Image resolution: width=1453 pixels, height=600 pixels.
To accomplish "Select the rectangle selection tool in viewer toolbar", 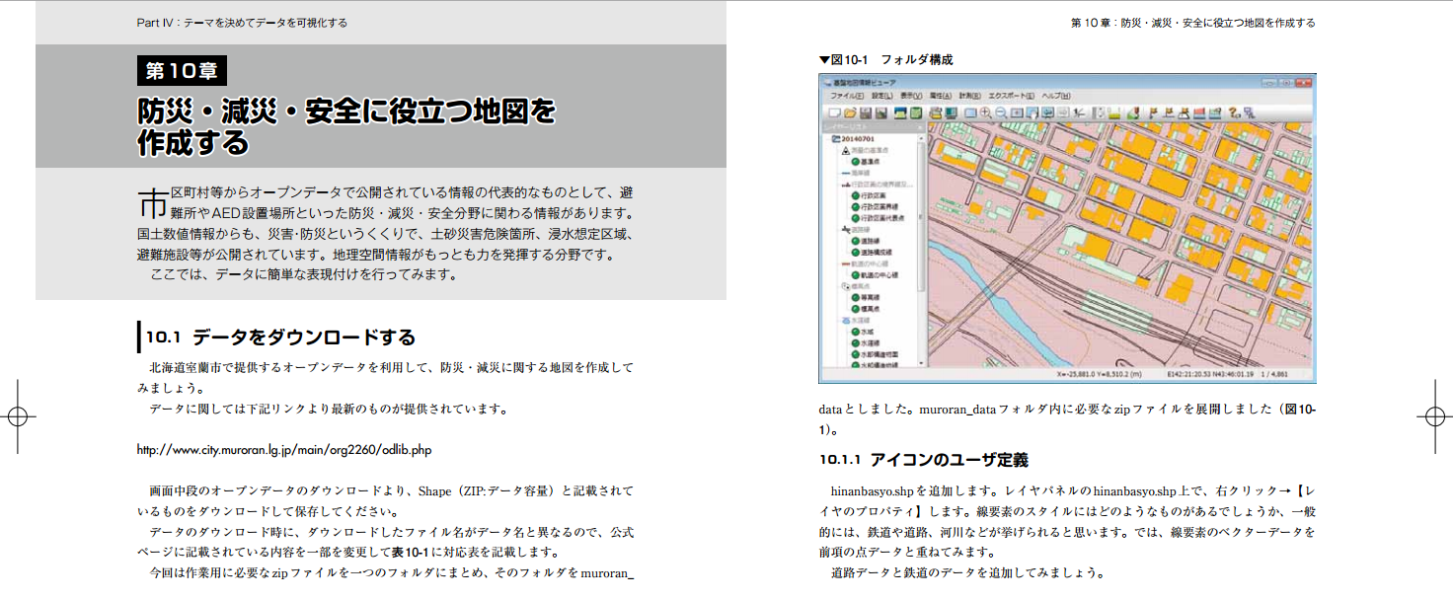I will 969,112.
